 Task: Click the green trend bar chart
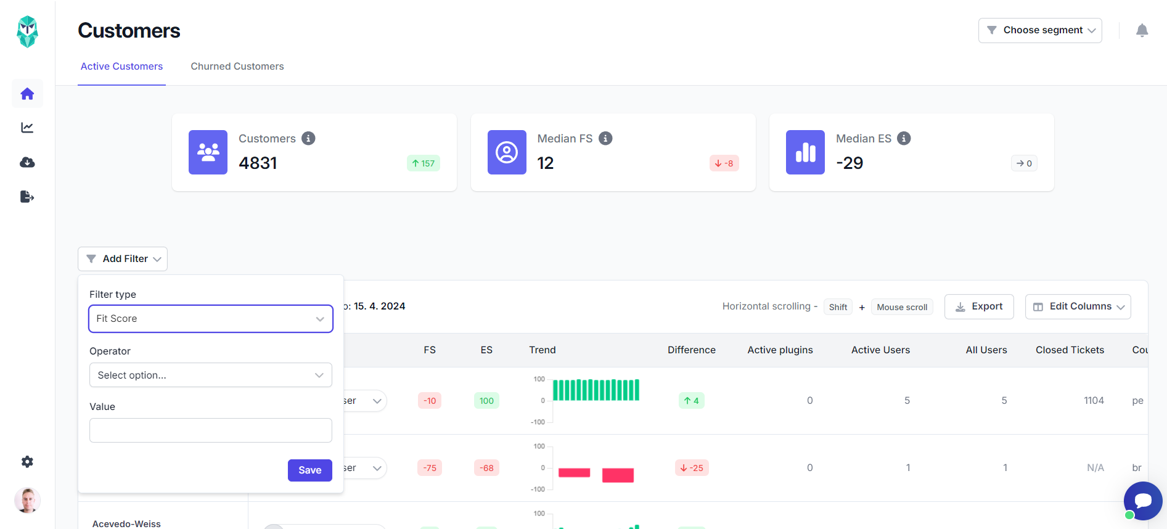[596, 390]
